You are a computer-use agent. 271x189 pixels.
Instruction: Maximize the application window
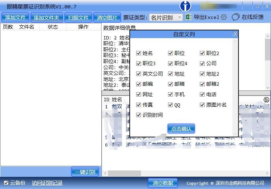pos(257,6)
